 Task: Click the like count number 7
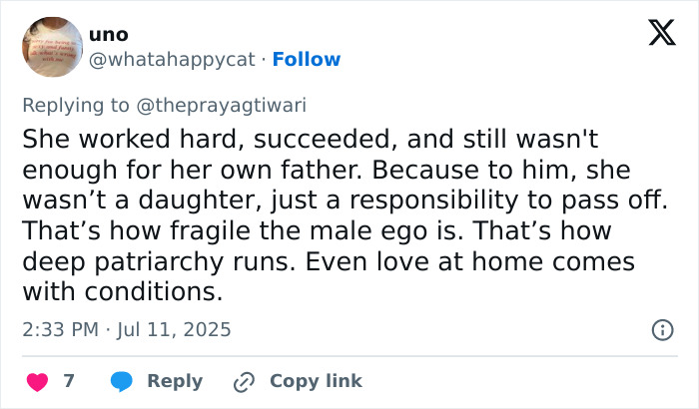coord(68,381)
